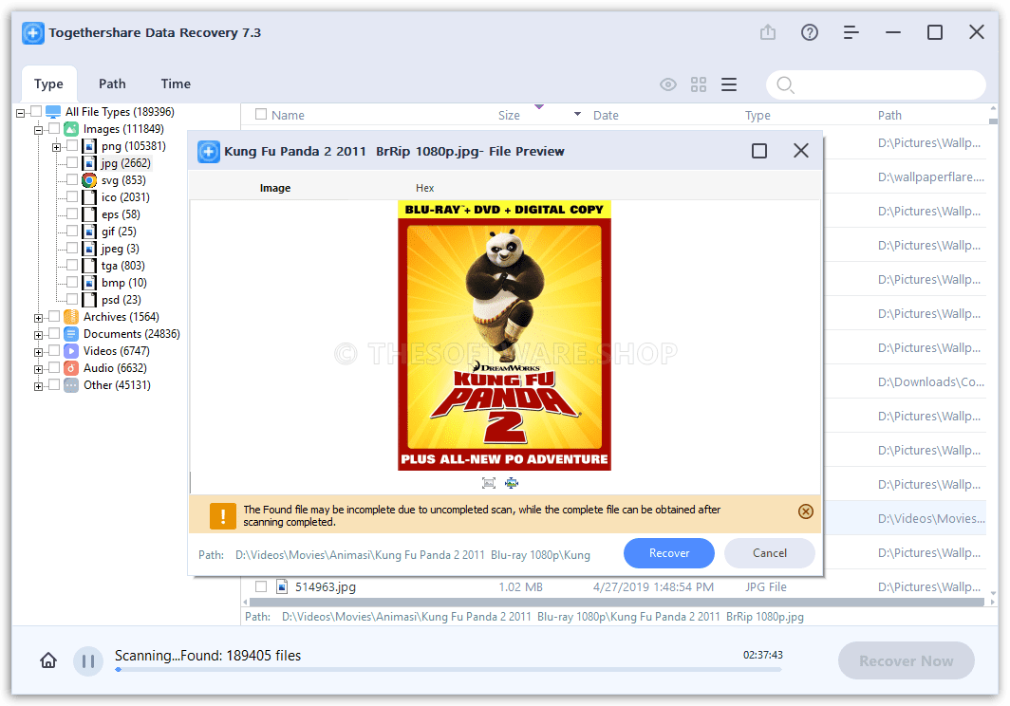1010x706 pixels.
Task: Click the orange warning exclamation icon
Action: tap(223, 516)
